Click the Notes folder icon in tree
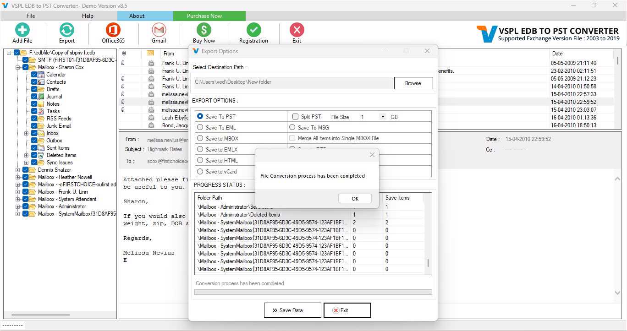627x331 pixels. (41, 104)
